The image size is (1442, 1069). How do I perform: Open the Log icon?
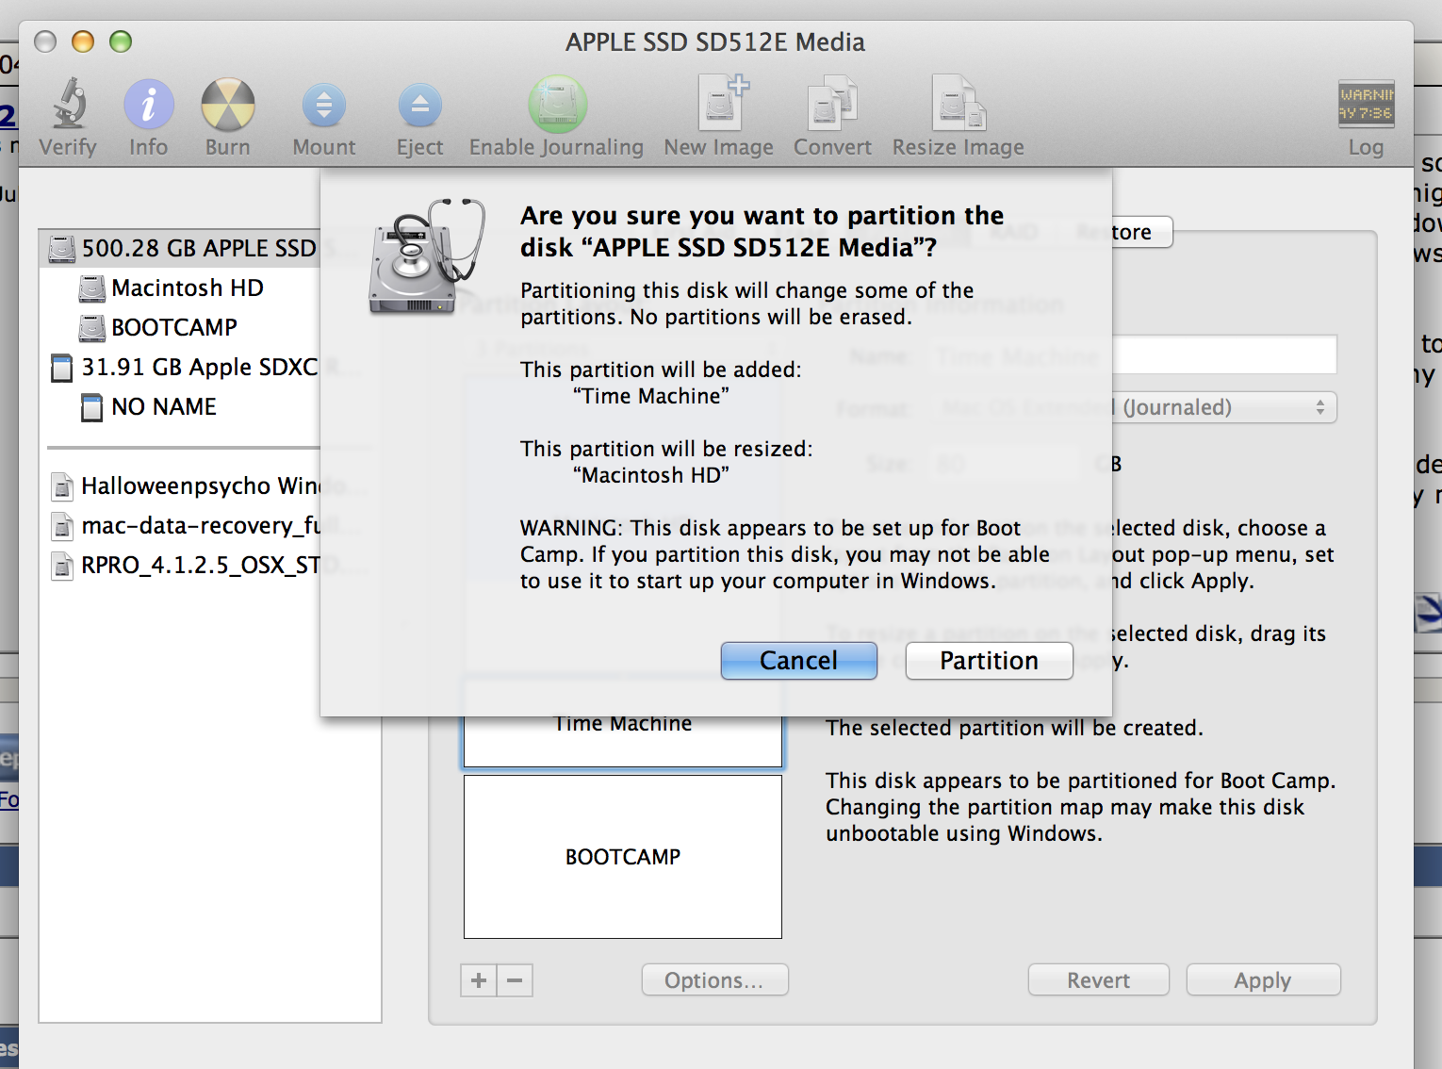tap(1366, 104)
